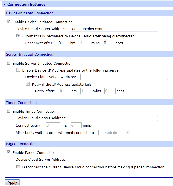Click the login.etherios.com server address field
Screen dimensions: 173x186
[x=114, y=29]
